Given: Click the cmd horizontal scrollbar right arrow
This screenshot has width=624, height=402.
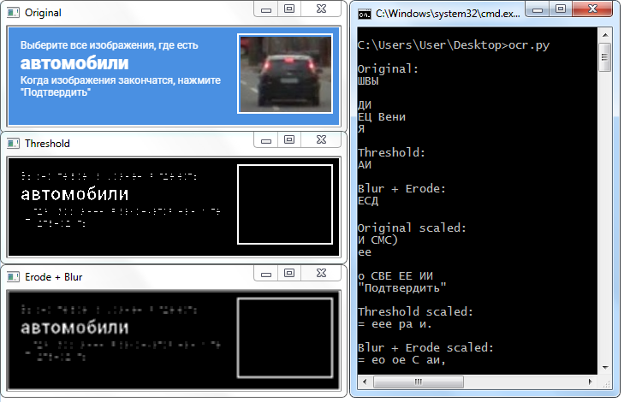Looking at the screenshot, I should pyautogui.click(x=590, y=381).
